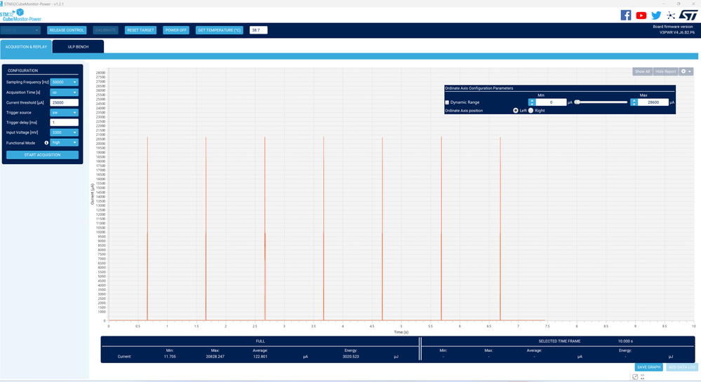Click the Min value stepper arrows
Screen dimensions: 701x382
(x=532, y=102)
